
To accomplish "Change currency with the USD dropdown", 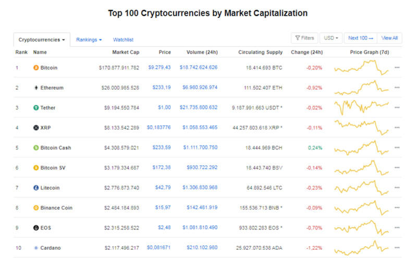I will tap(331, 38).
